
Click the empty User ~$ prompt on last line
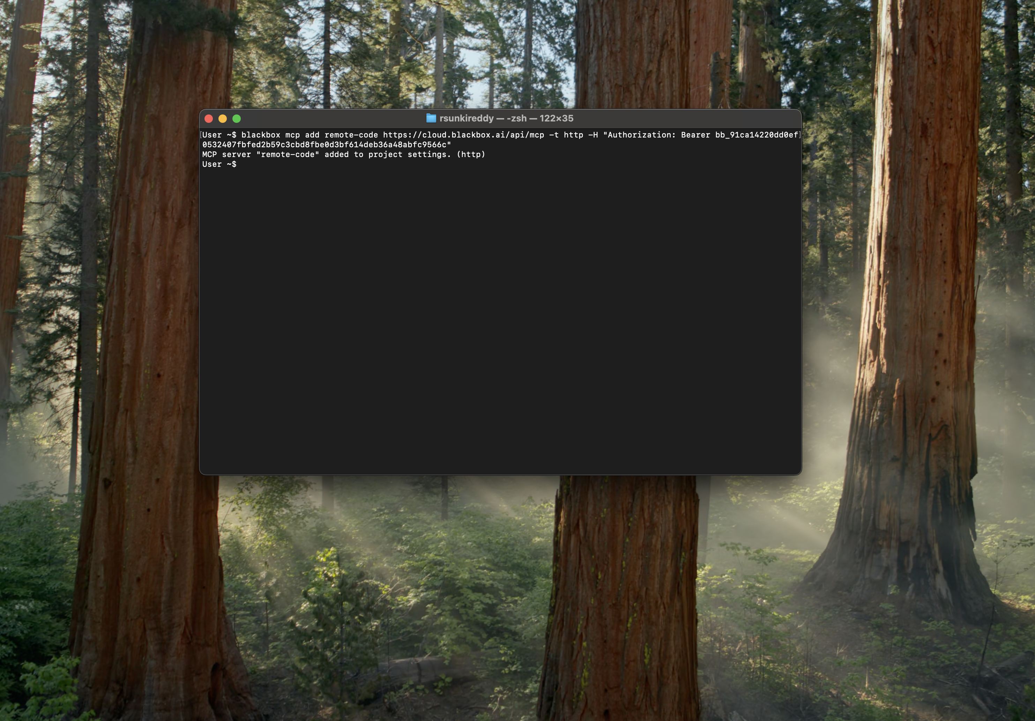click(x=219, y=164)
